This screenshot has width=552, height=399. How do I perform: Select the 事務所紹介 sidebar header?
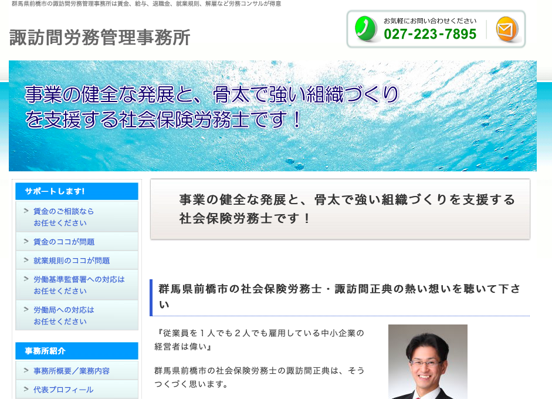coord(77,351)
